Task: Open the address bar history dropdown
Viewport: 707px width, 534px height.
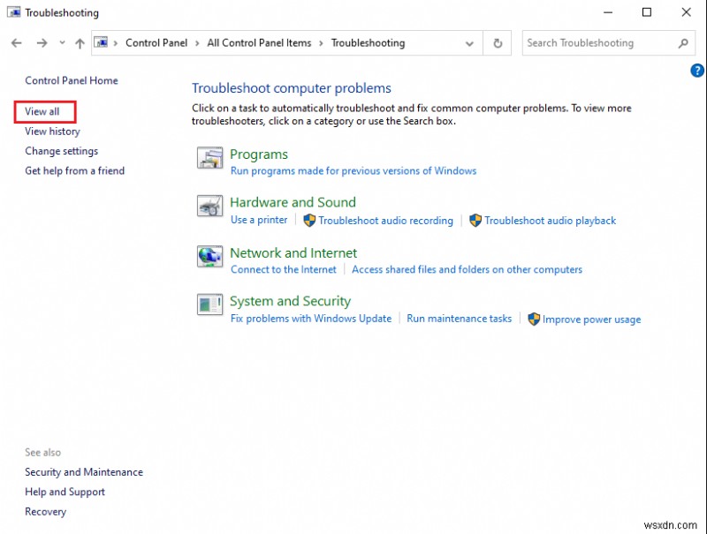Action: pos(469,42)
